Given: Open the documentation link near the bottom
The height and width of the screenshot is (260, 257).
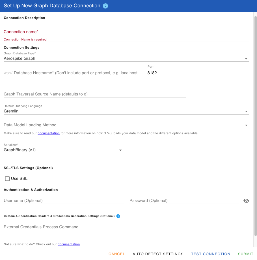Looking at the screenshot, I should pos(69,244).
